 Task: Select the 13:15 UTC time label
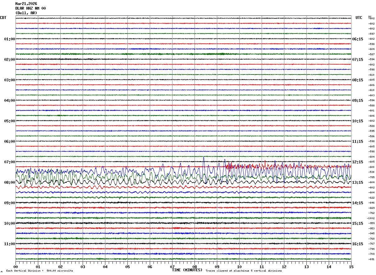coord(358,183)
